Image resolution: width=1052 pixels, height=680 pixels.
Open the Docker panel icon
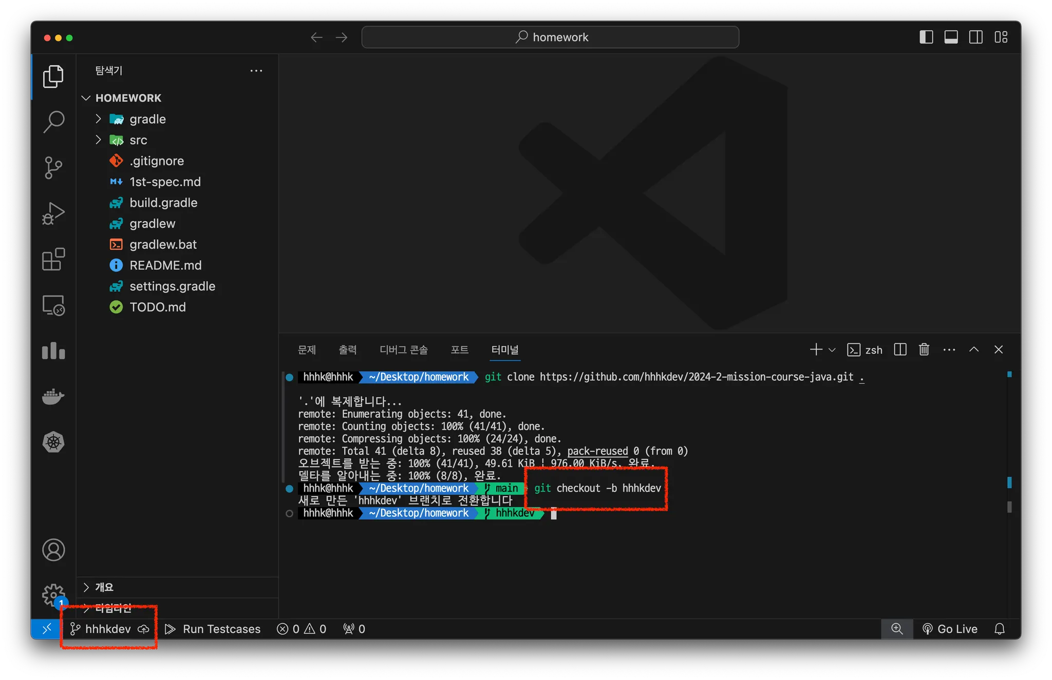tap(53, 397)
